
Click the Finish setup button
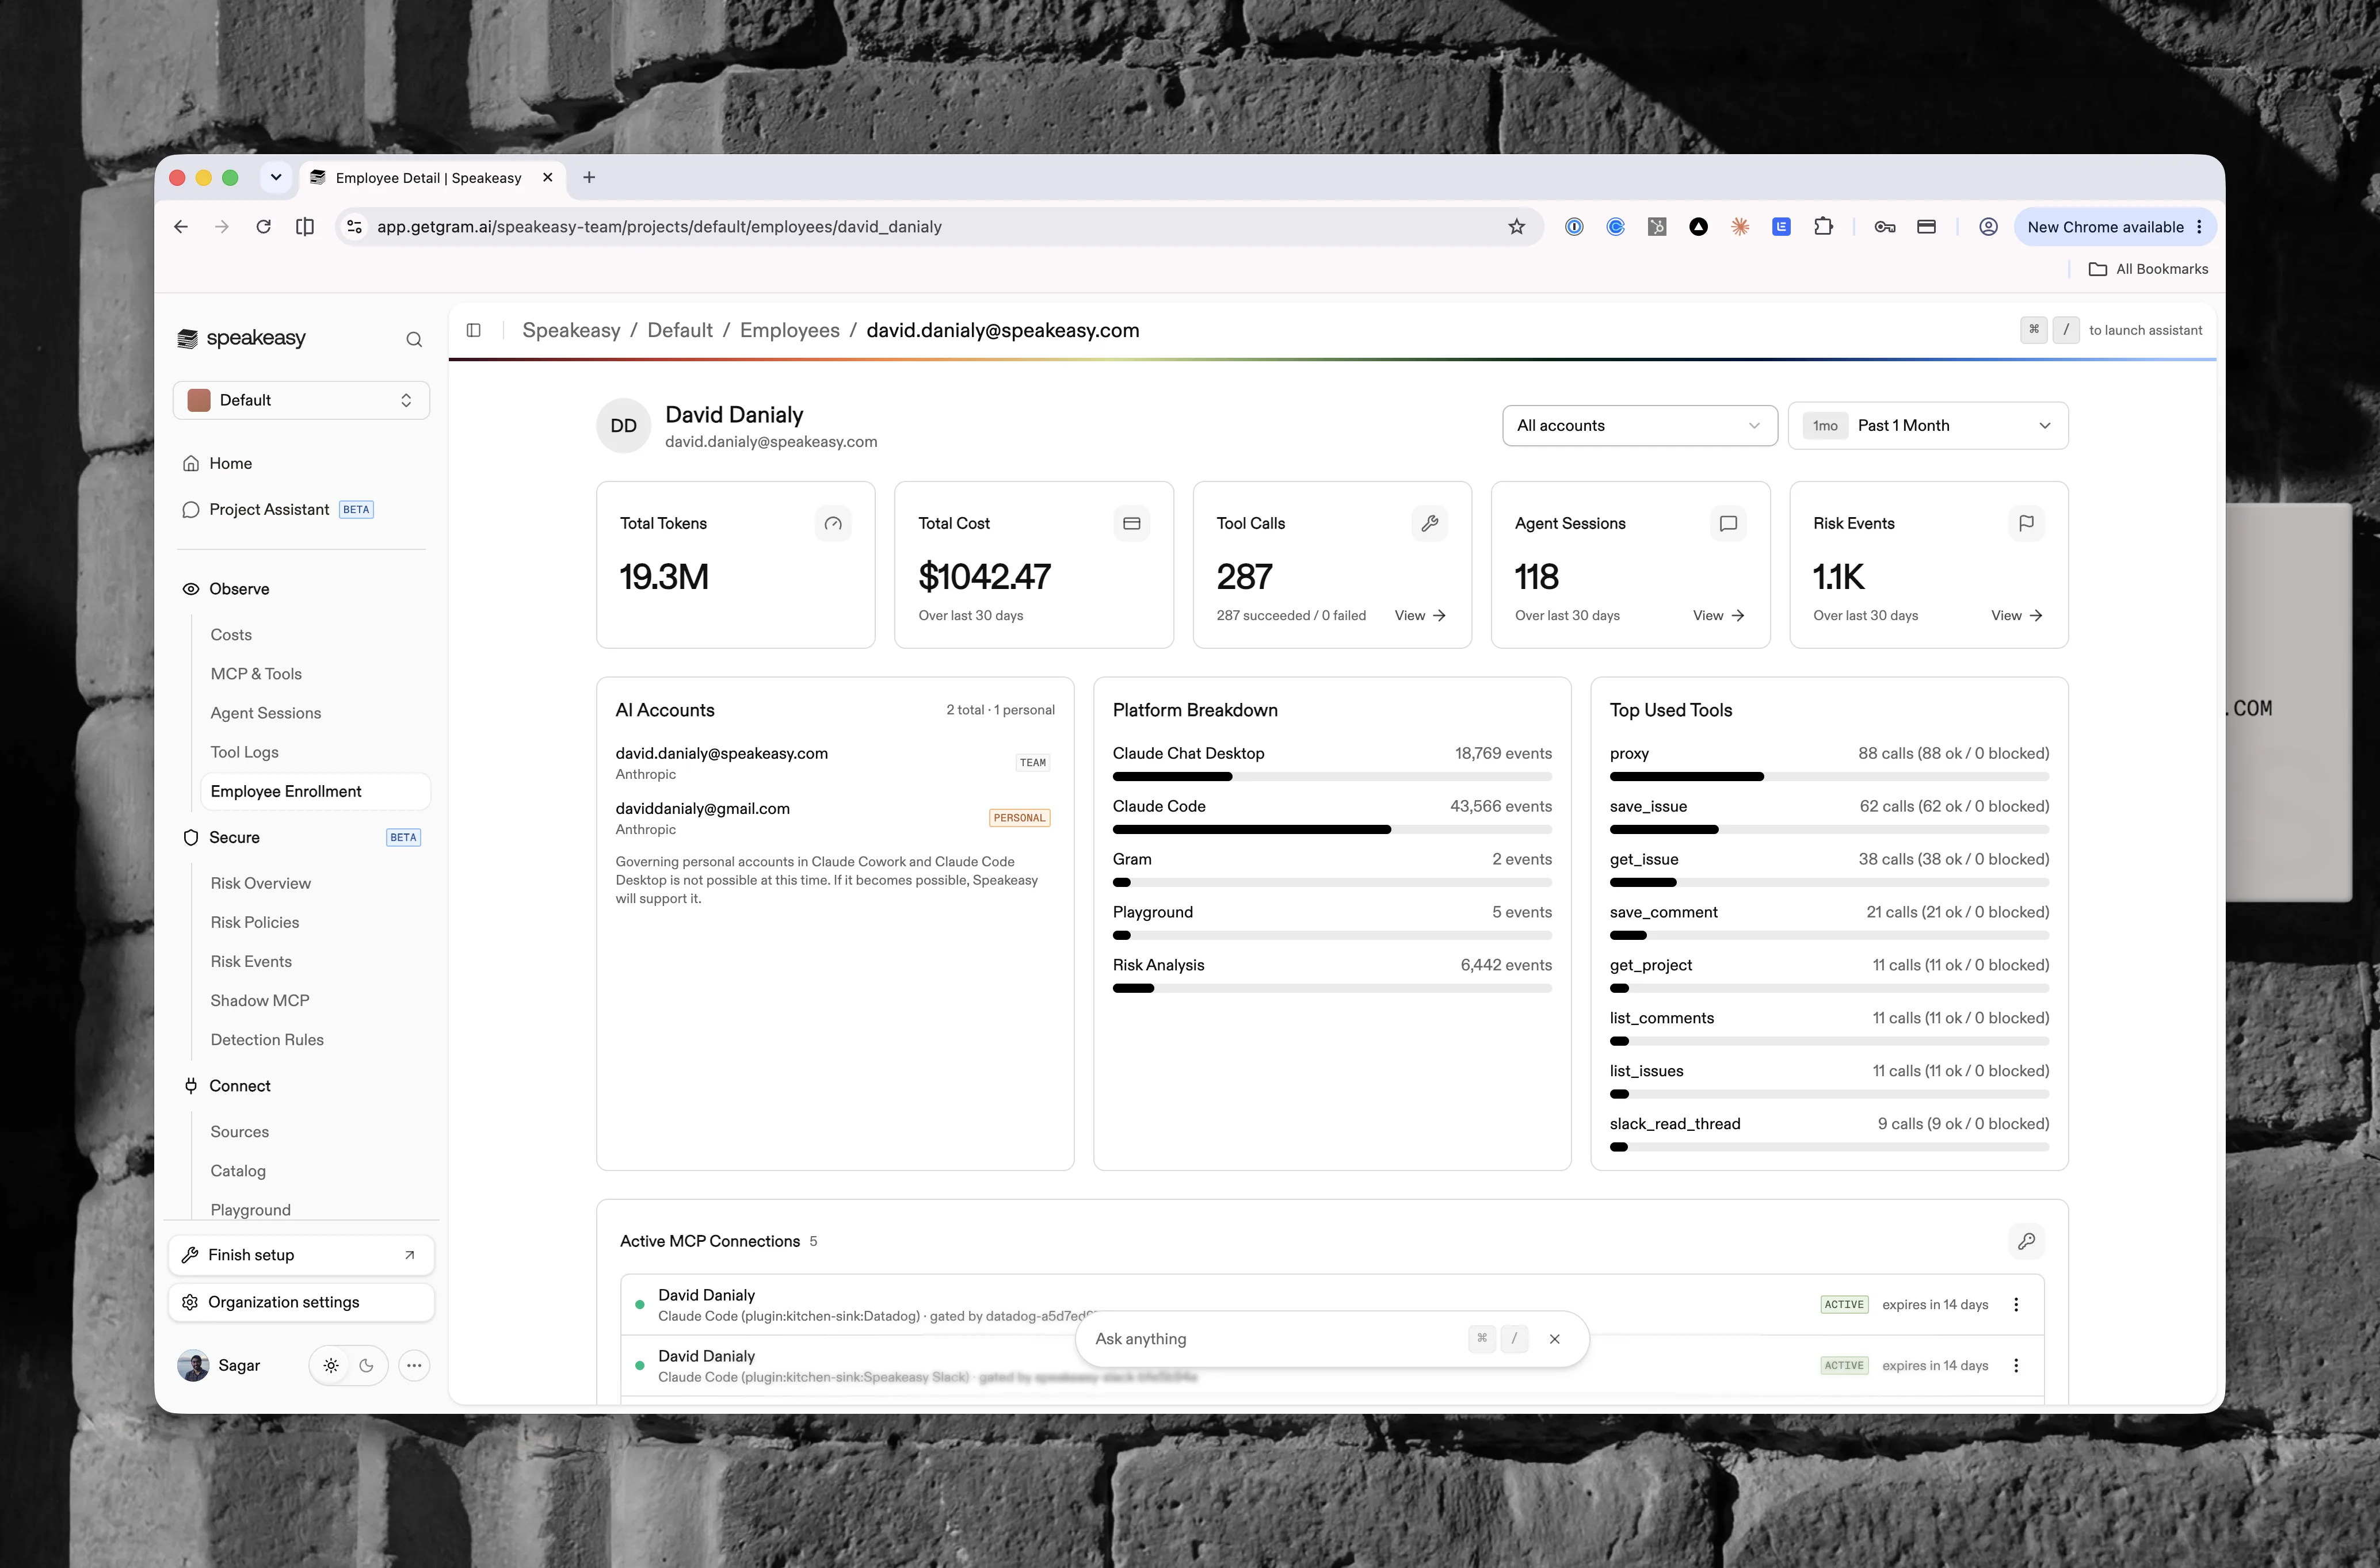click(x=301, y=1255)
